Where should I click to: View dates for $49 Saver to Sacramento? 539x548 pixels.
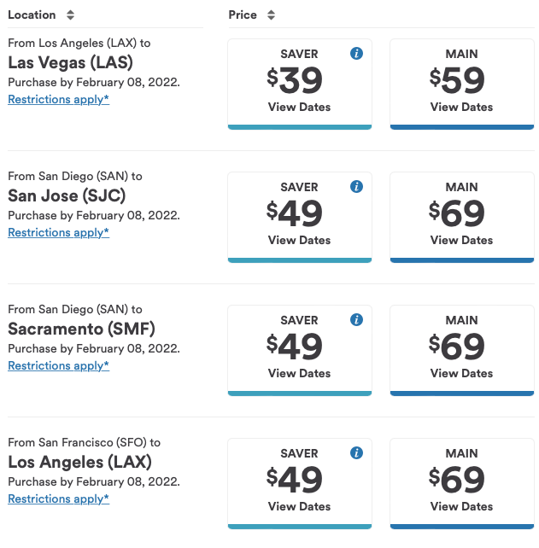[x=299, y=373]
